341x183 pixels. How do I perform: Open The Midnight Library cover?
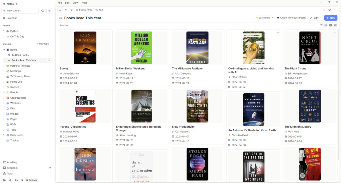[310, 106]
